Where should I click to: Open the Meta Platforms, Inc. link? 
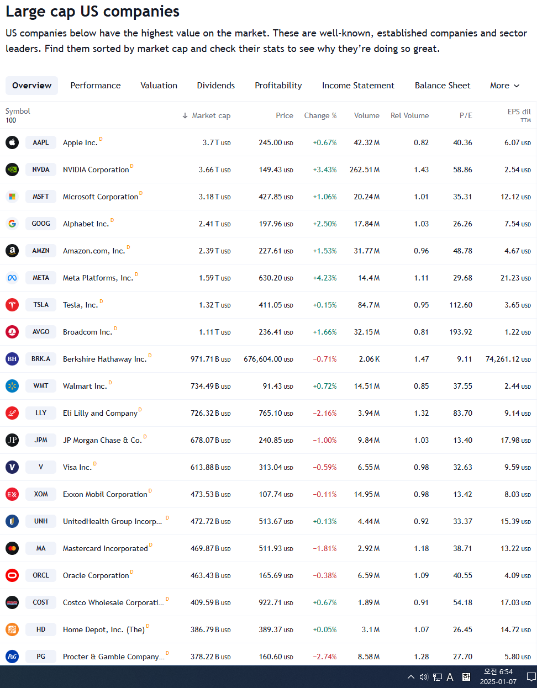click(98, 278)
